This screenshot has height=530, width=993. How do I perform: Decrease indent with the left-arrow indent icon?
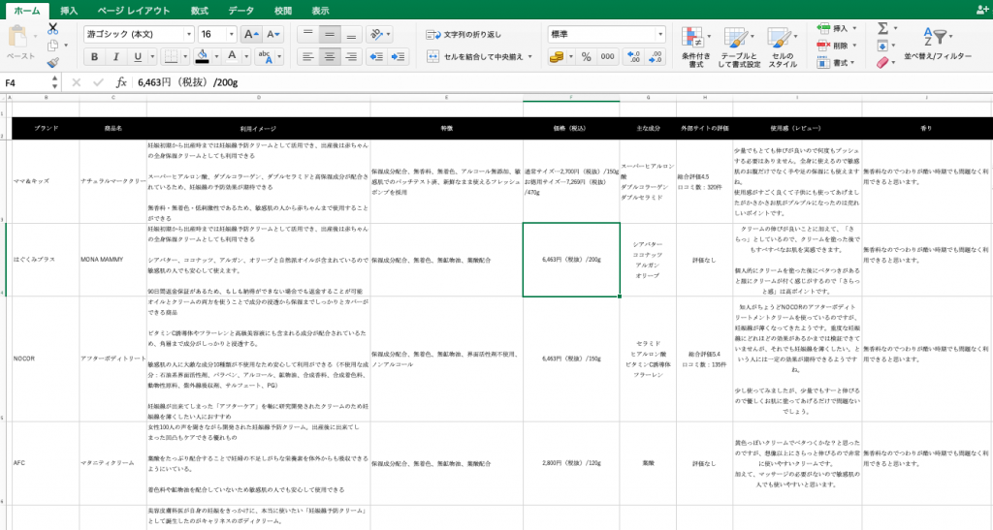tap(376, 57)
